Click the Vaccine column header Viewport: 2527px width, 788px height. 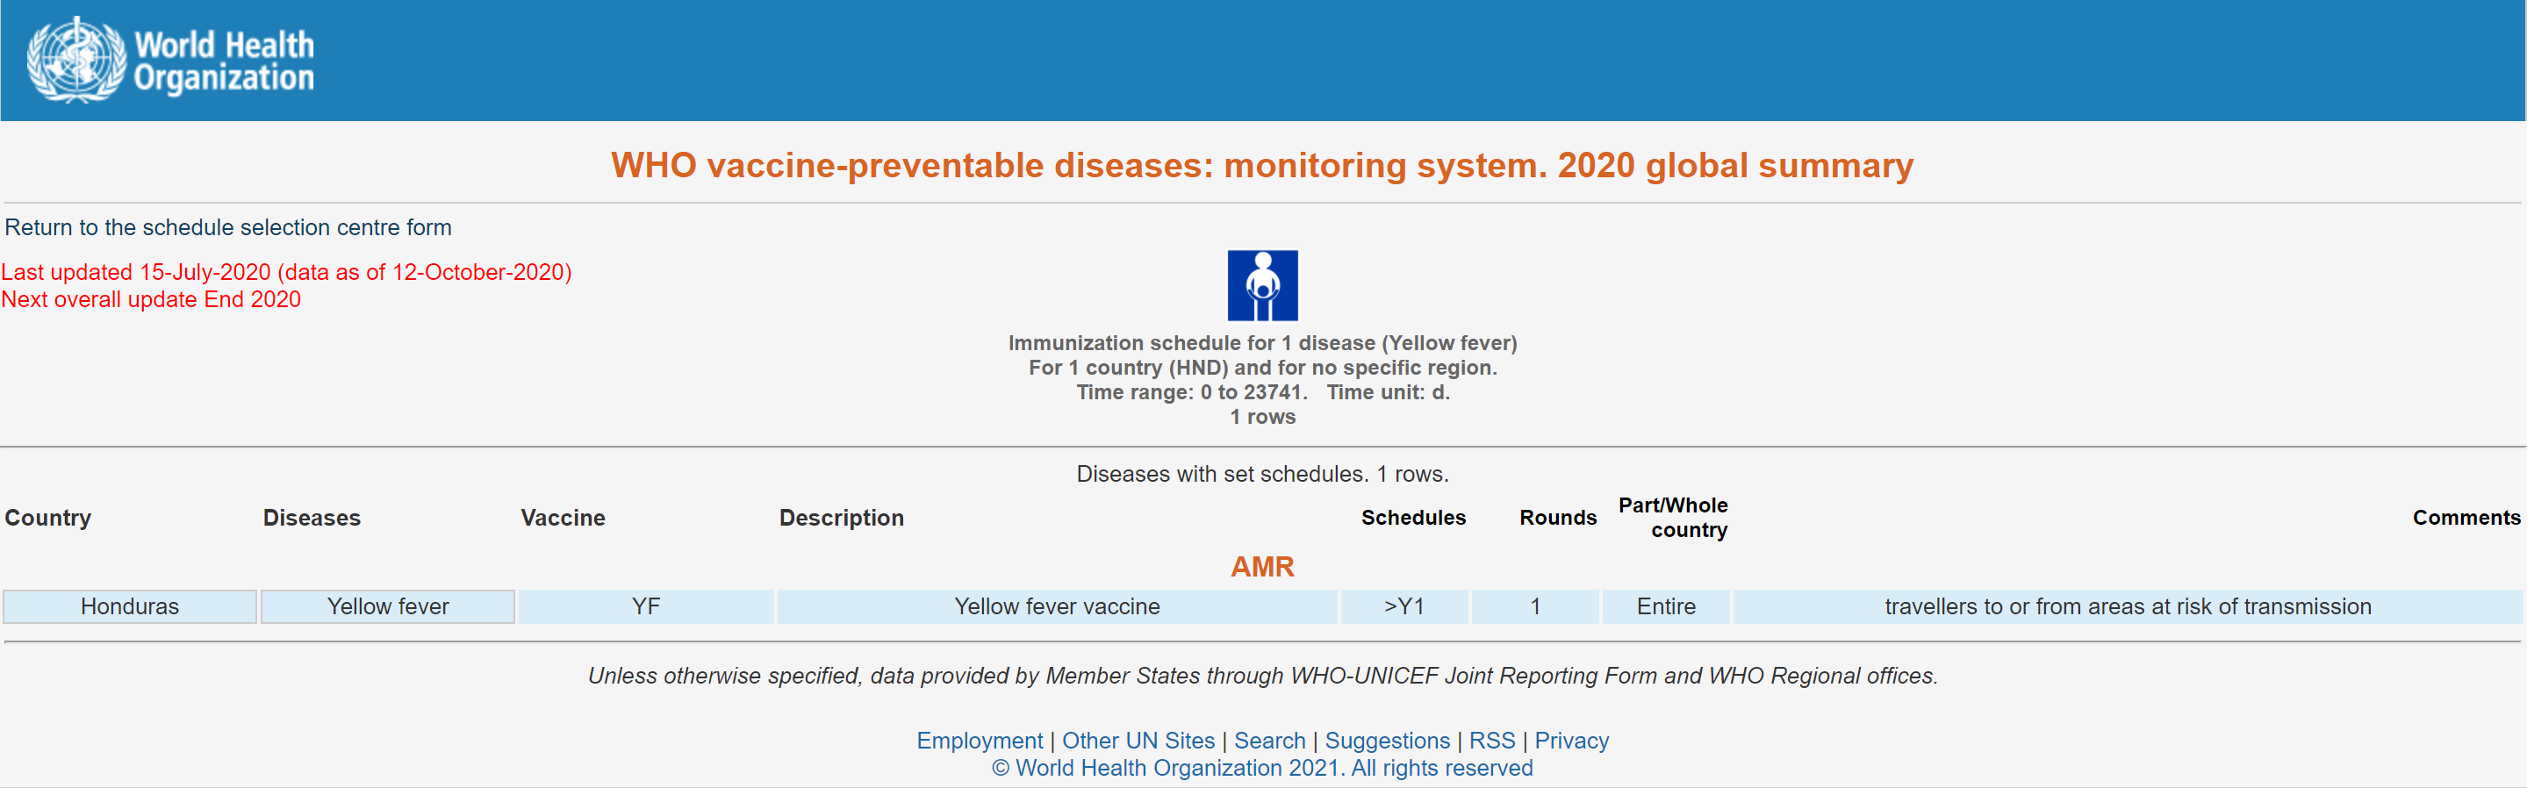pos(564,518)
